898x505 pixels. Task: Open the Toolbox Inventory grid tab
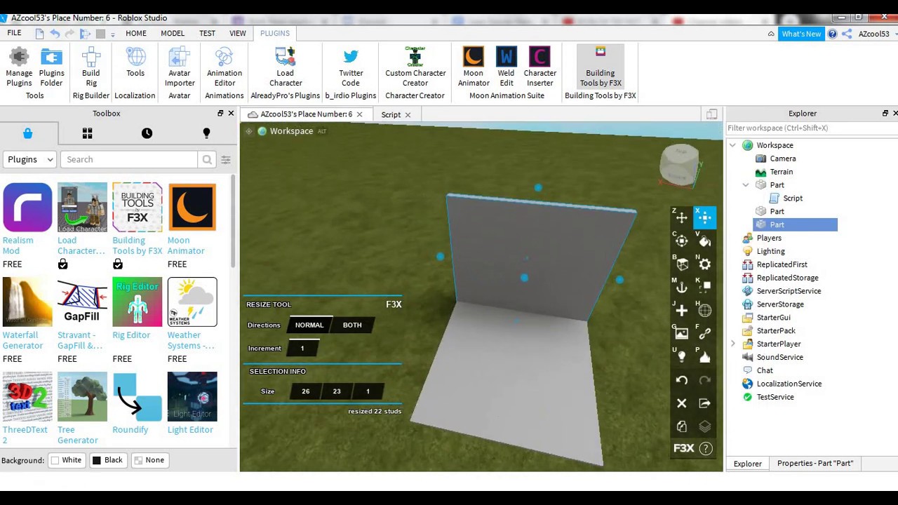click(88, 133)
